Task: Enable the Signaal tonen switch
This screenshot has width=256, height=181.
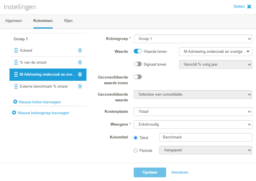Action: tap(138, 64)
